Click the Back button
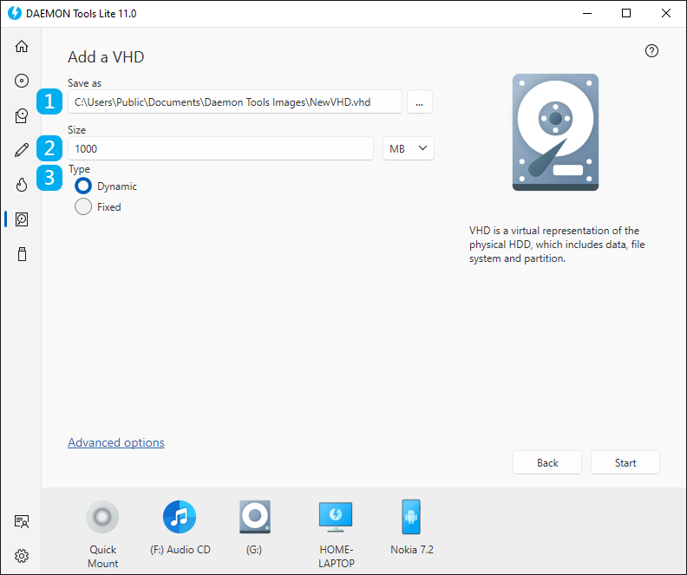This screenshot has height=575, width=687. click(547, 462)
